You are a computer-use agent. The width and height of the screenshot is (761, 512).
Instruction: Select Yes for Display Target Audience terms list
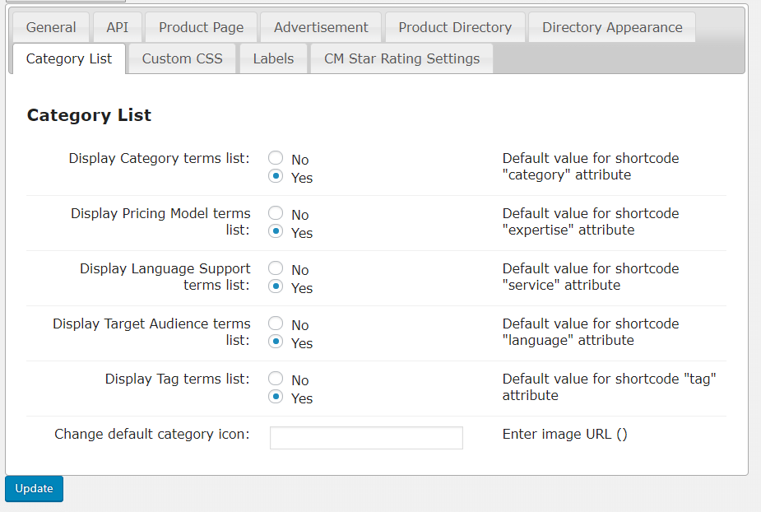pos(276,342)
